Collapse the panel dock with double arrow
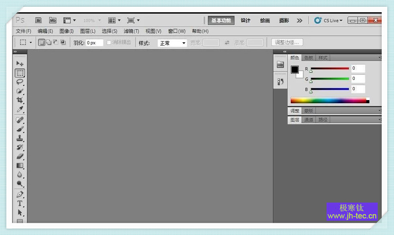 [x=285, y=51]
